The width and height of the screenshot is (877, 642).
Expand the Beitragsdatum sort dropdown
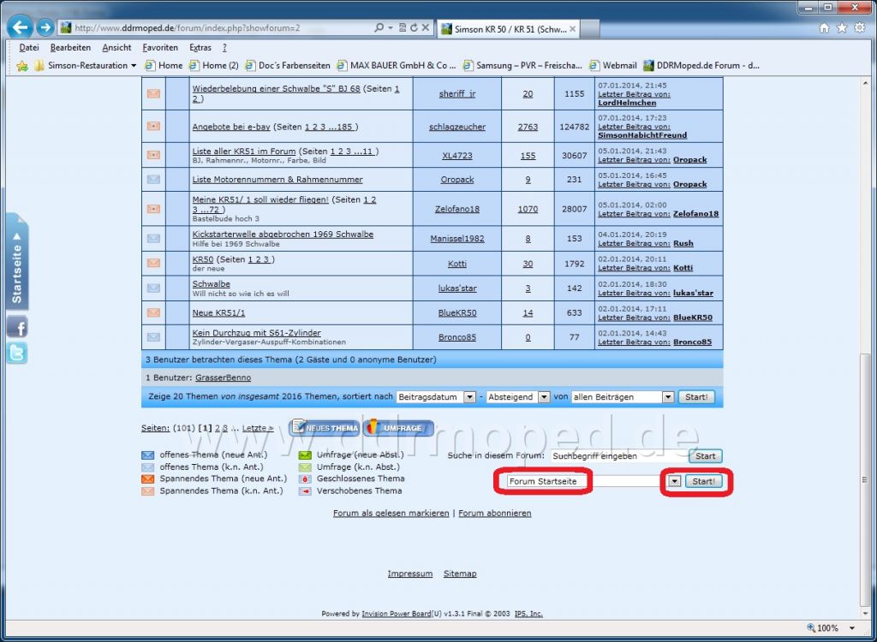(470, 397)
